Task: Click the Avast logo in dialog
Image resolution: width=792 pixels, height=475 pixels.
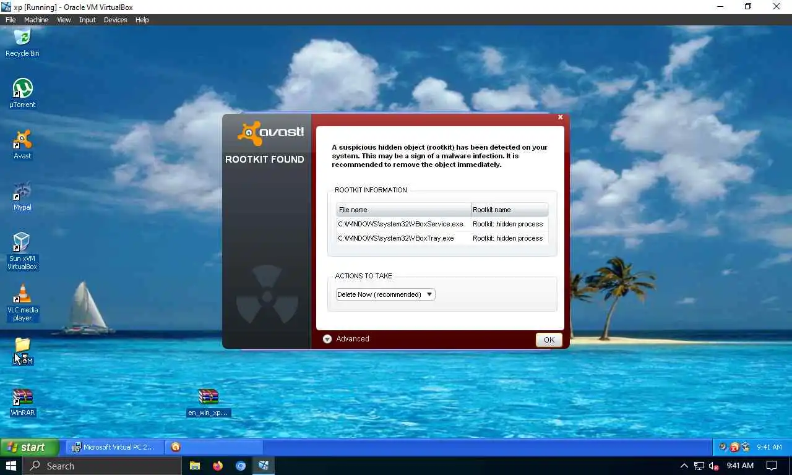Action: click(270, 132)
